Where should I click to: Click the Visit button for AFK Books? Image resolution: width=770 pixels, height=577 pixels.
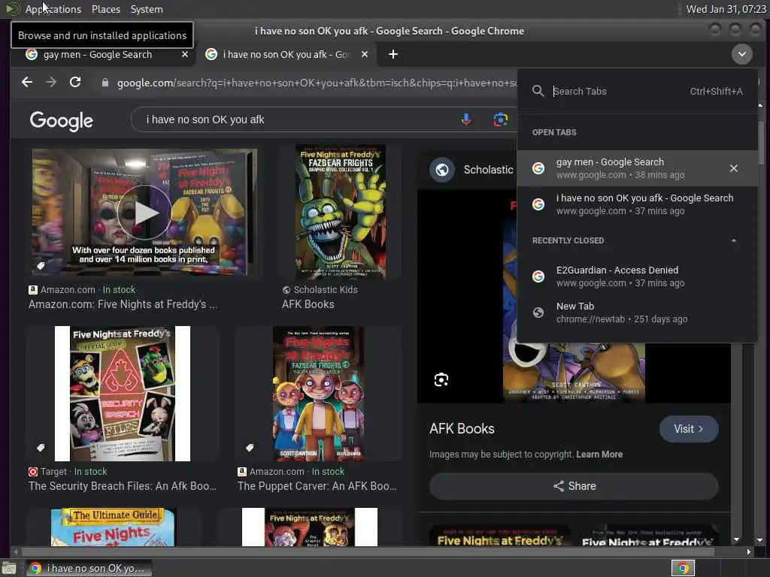pyautogui.click(x=689, y=429)
